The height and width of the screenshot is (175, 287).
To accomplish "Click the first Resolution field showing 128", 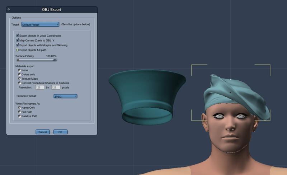I will (x=40, y=87).
